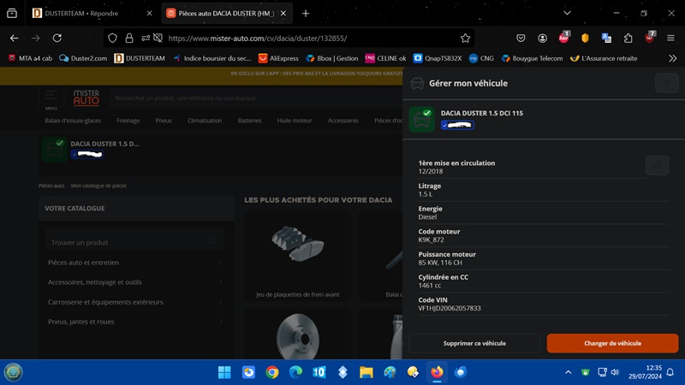Open the extensions puzzle icon

[x=628, y=38]
